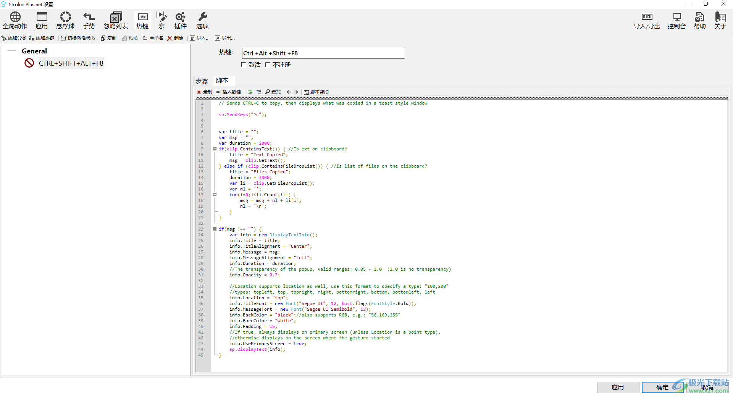Open the 忽略列表 (Ignore List) section
The image size is (733, 397).
click(116, 21)
